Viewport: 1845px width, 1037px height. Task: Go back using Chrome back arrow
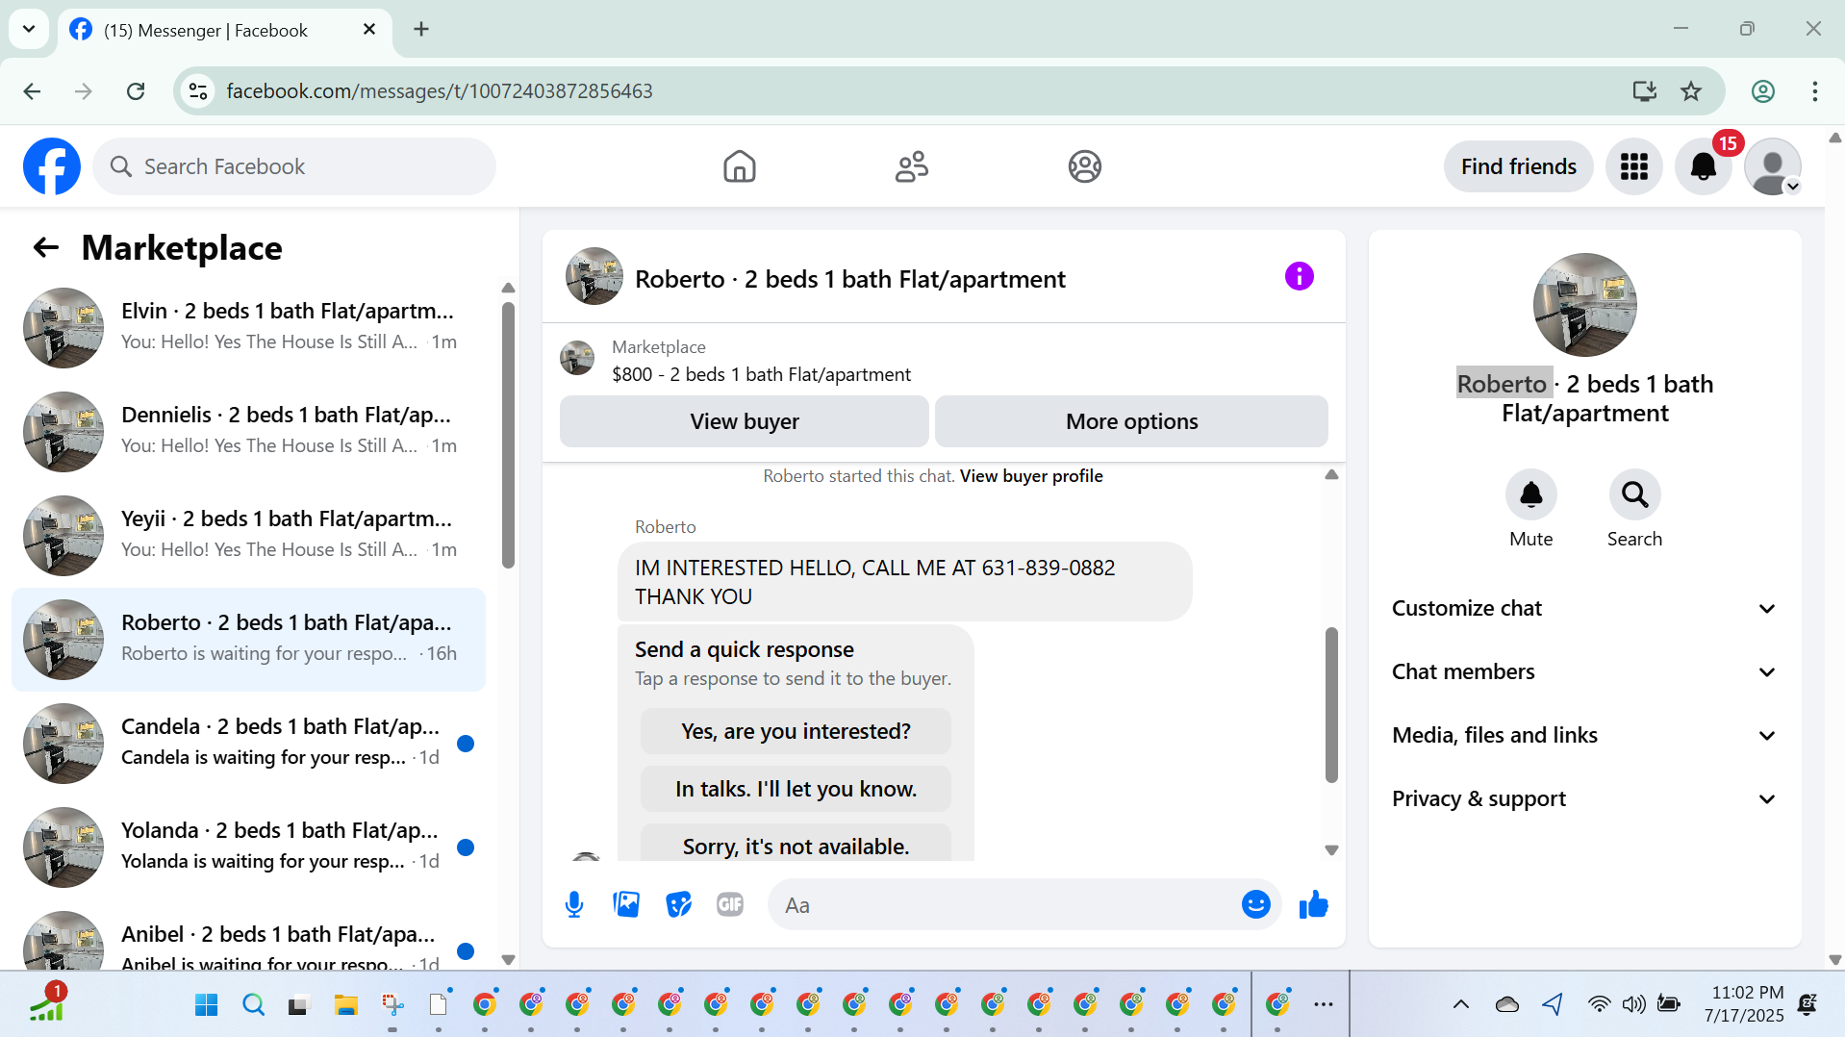point(32,91)
